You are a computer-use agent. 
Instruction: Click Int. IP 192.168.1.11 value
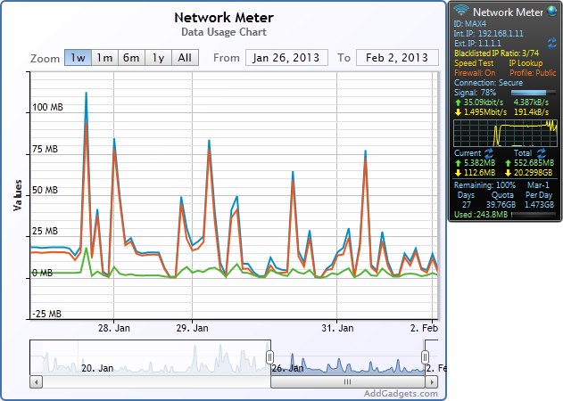[501, 34]
